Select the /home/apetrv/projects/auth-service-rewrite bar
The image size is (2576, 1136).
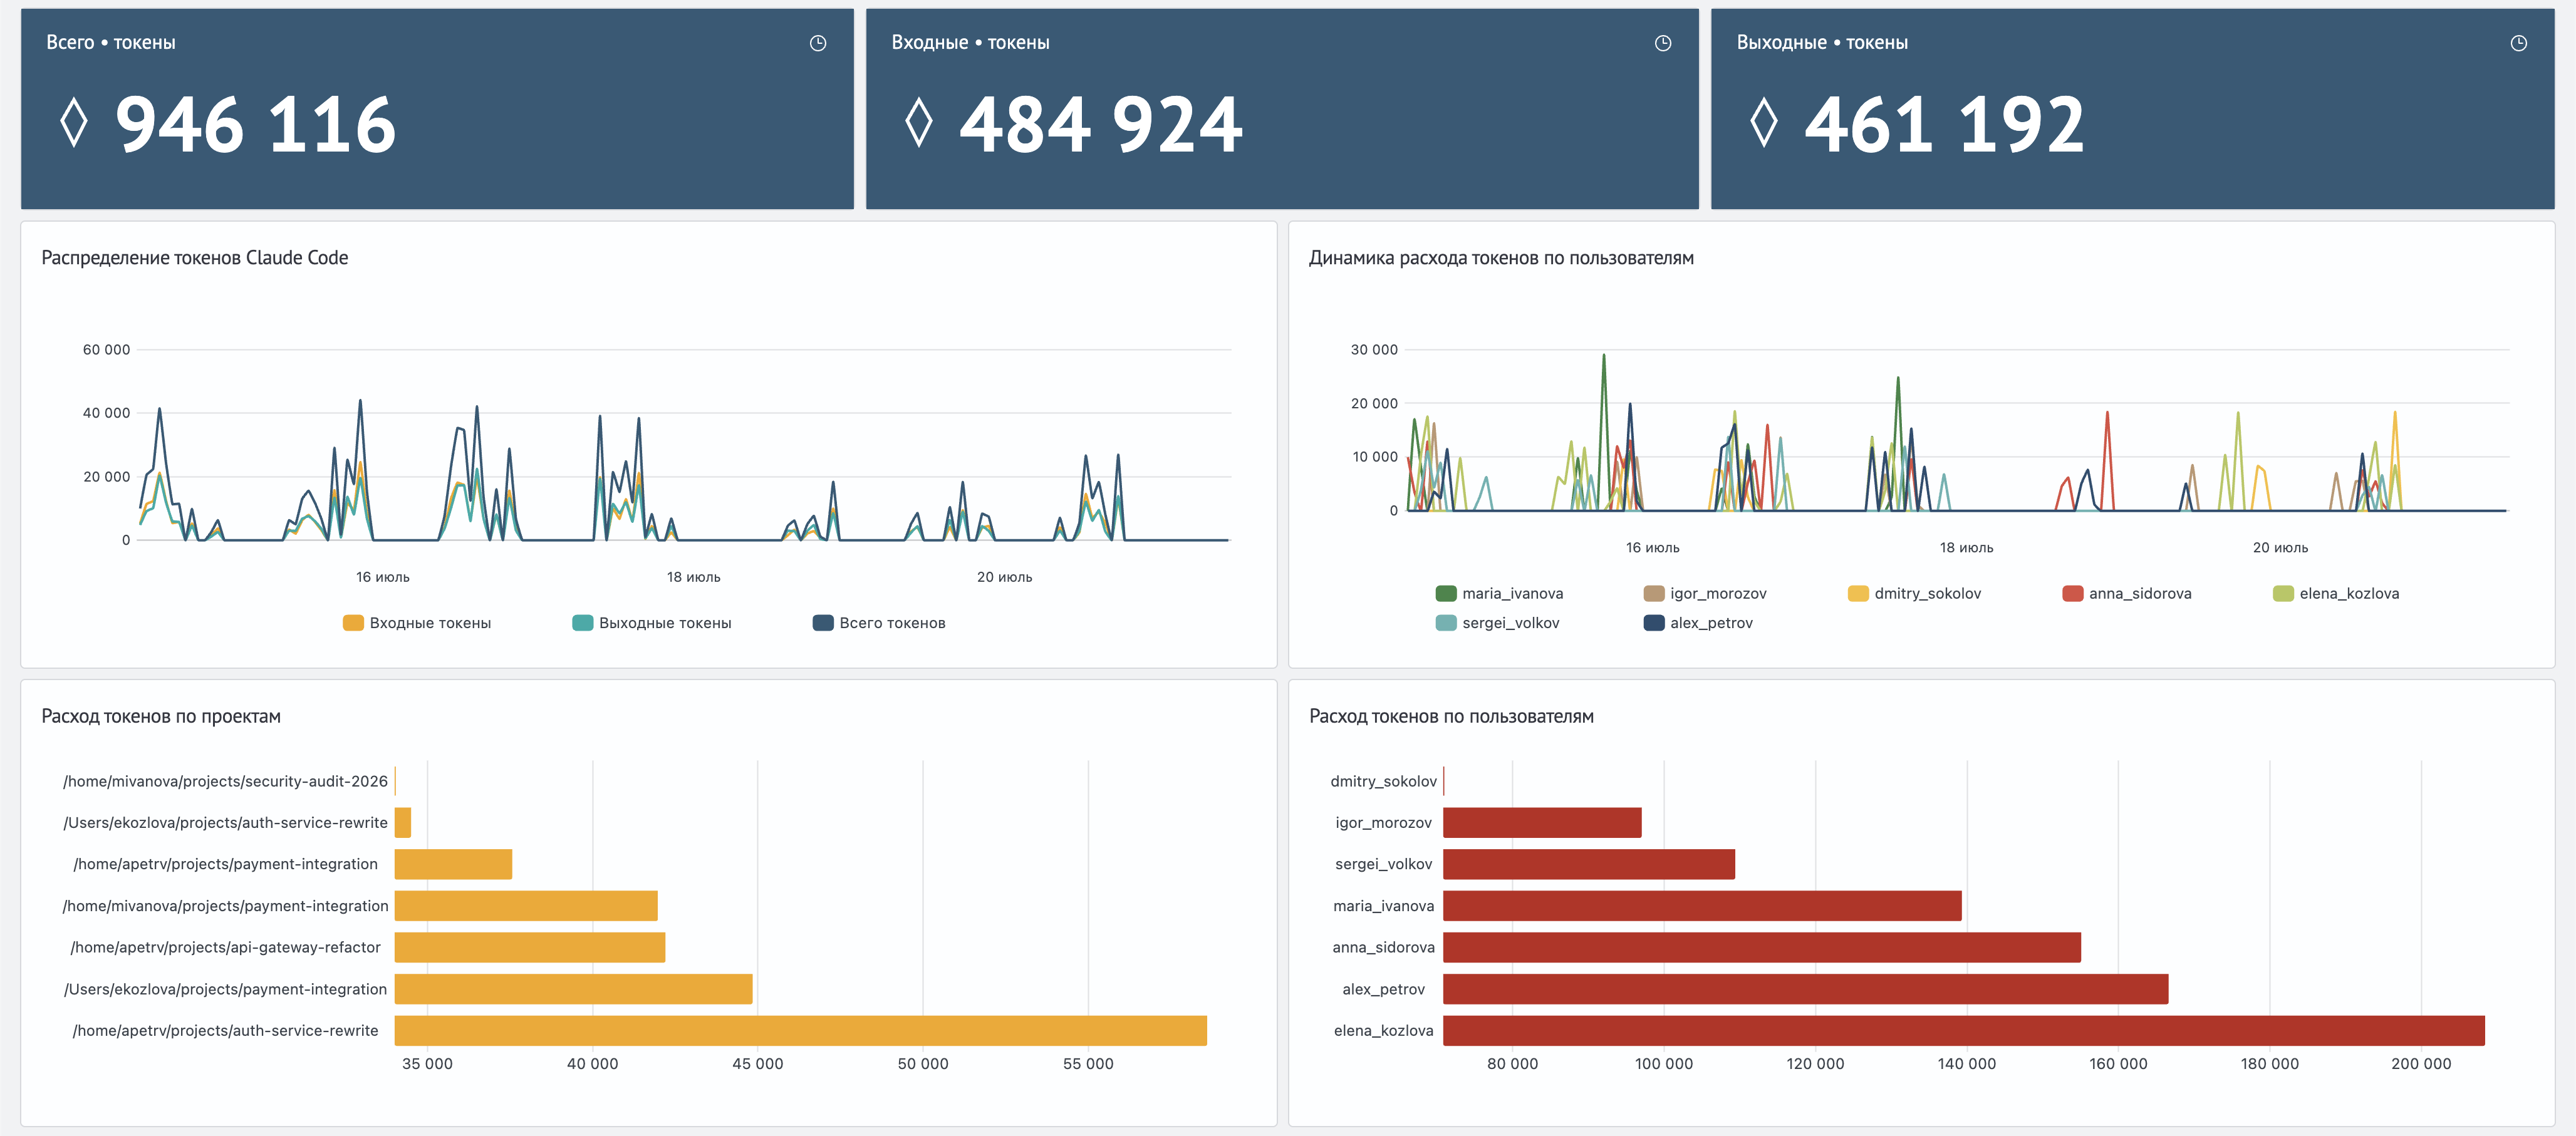click(800, 1031)
